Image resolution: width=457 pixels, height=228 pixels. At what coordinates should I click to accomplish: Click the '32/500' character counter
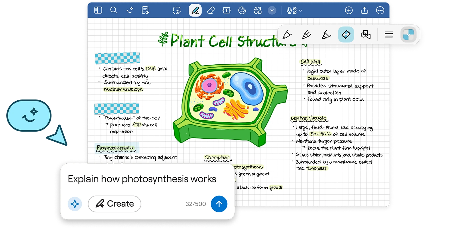(196, 204)
